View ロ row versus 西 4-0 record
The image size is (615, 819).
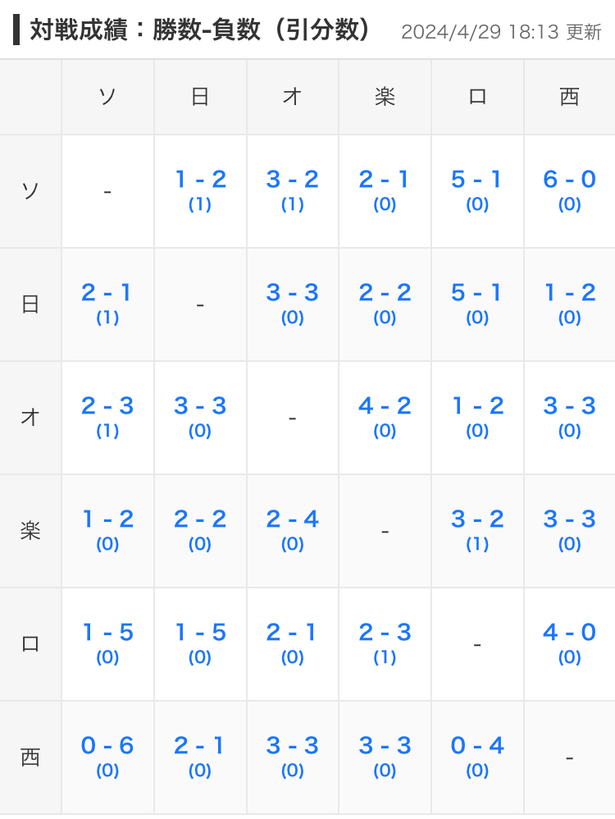(569, 633)
